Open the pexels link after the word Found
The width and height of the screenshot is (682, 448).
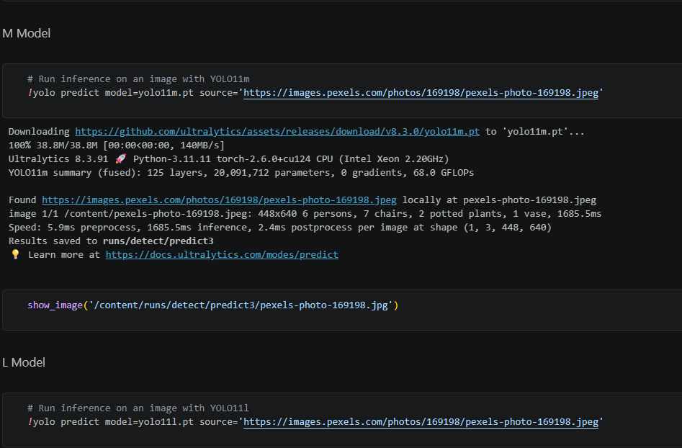219,200
